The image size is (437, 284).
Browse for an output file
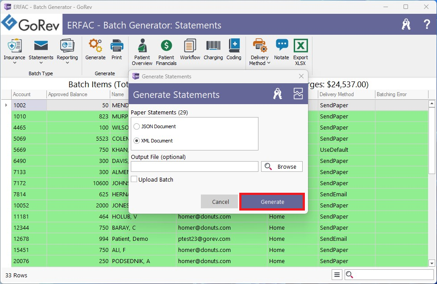(x=282, y=166)
